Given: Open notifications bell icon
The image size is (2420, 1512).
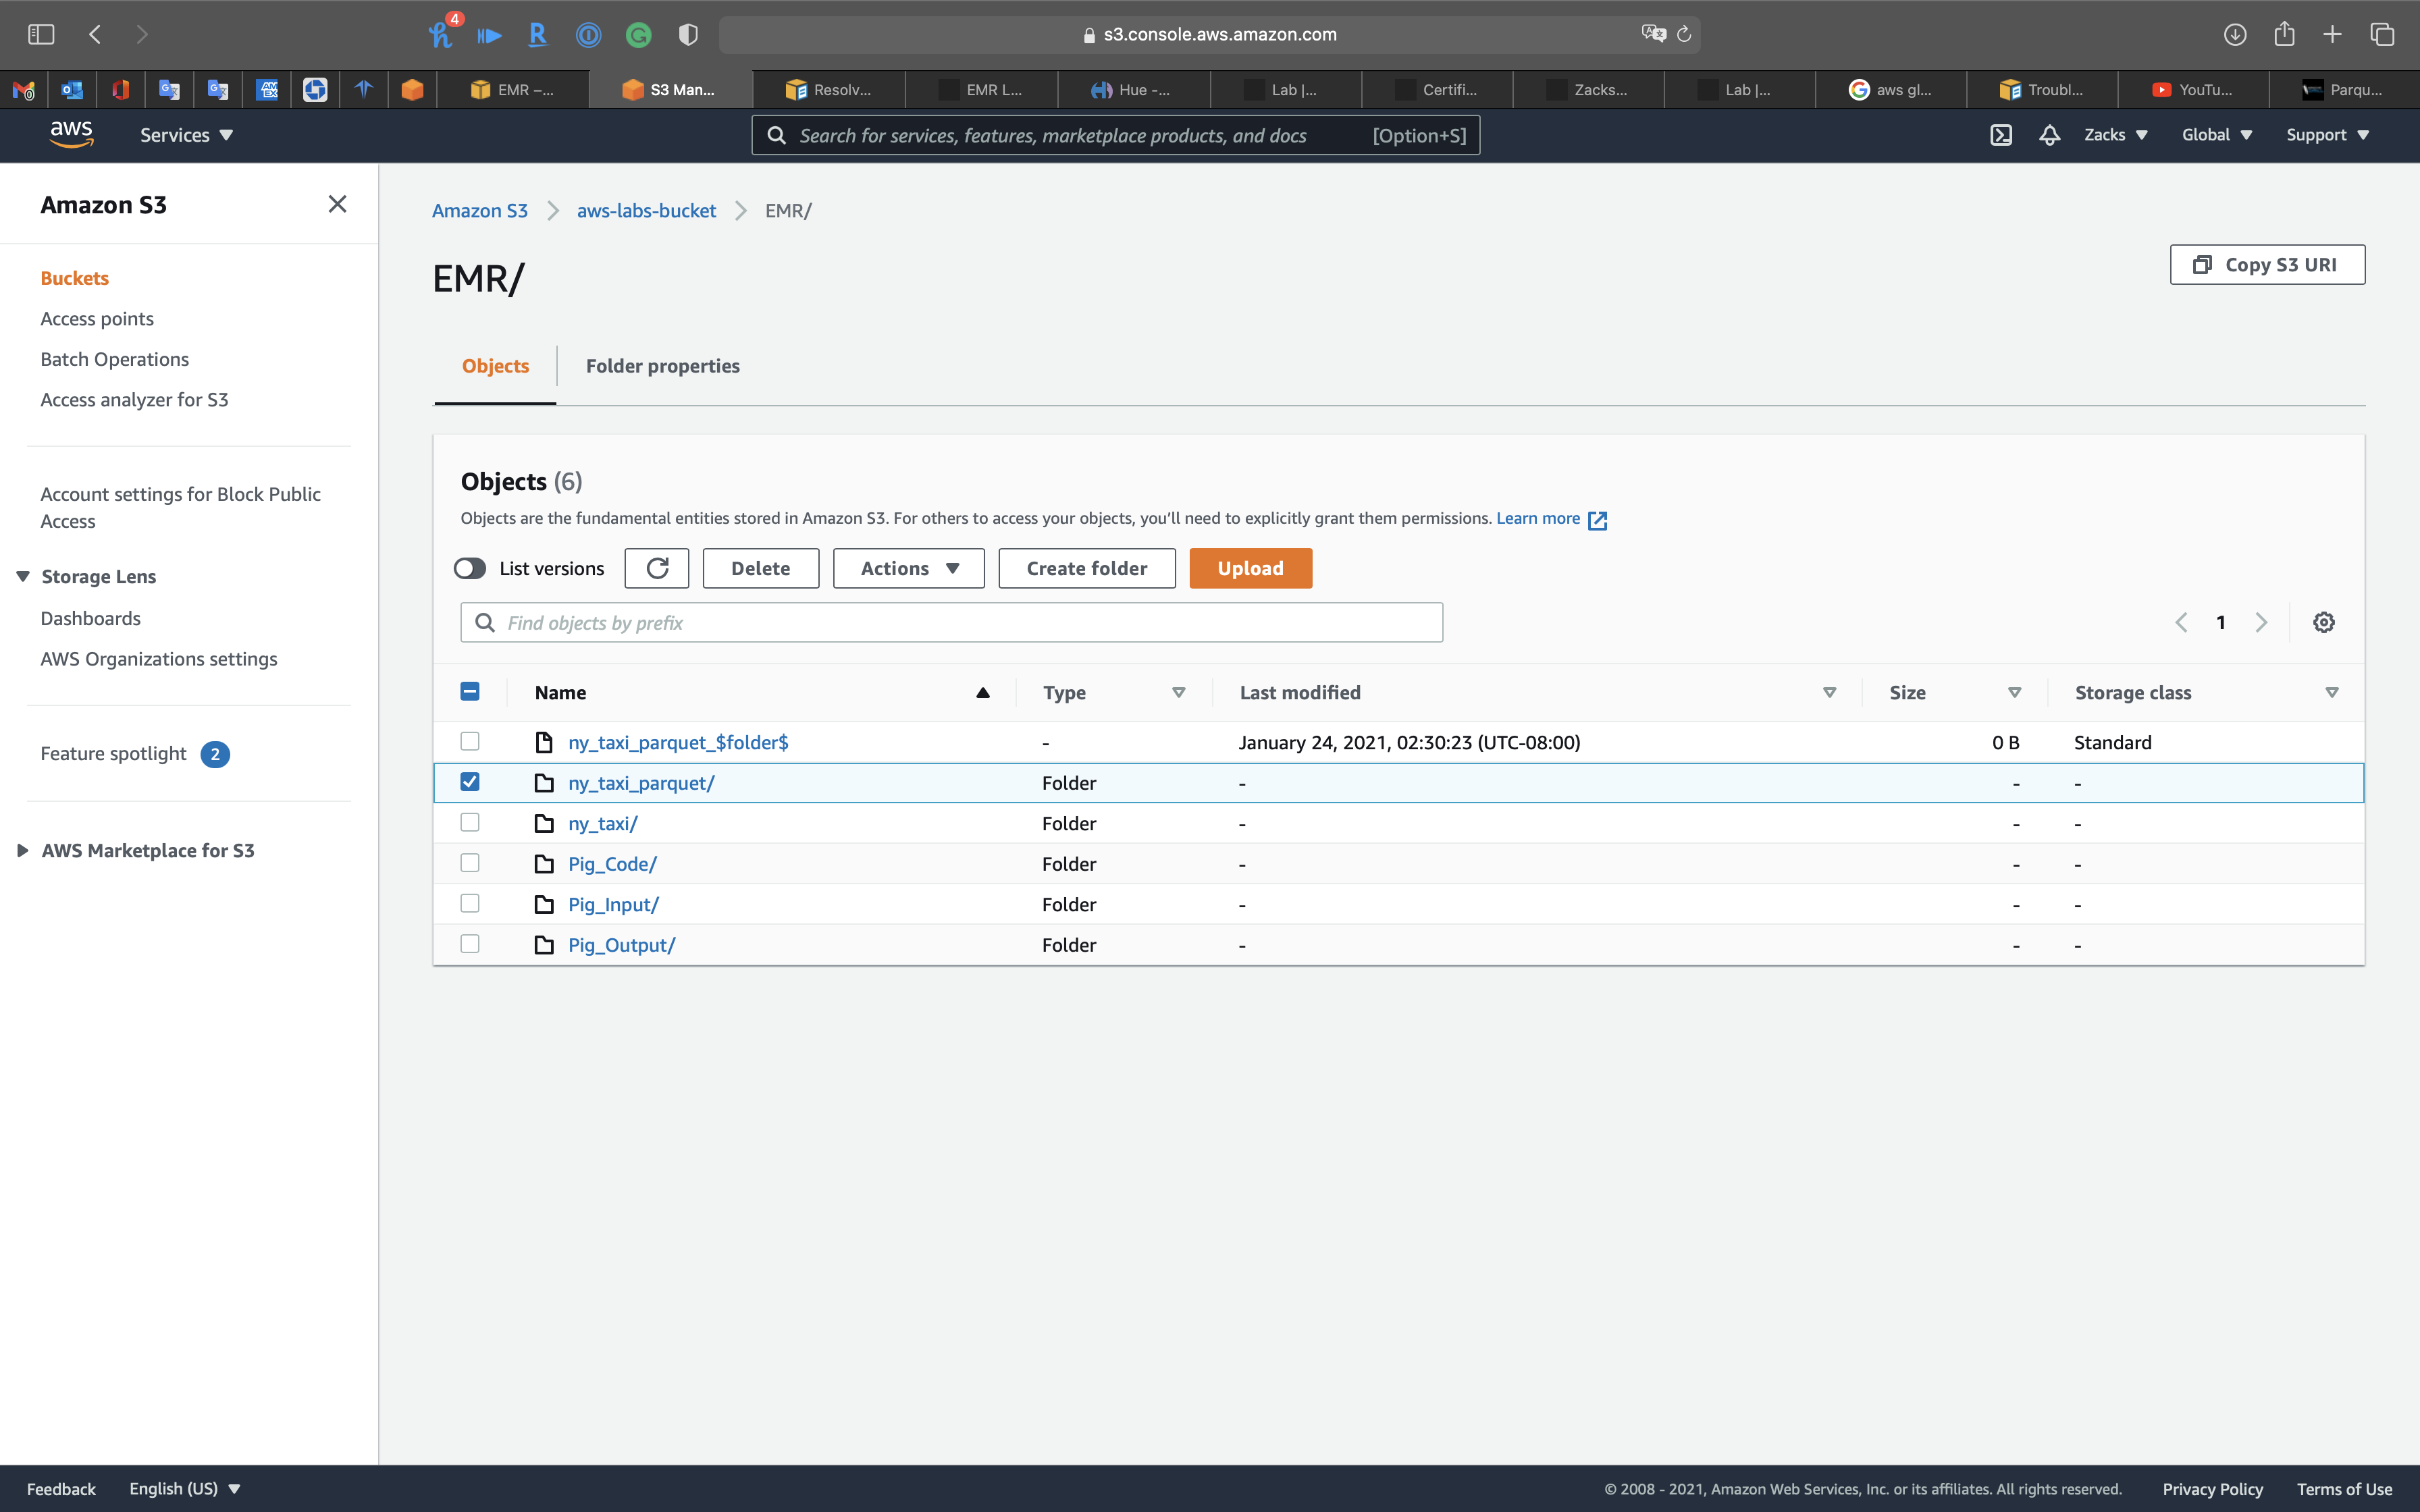Looking at the screenshot, I should tap(2049, 135).
